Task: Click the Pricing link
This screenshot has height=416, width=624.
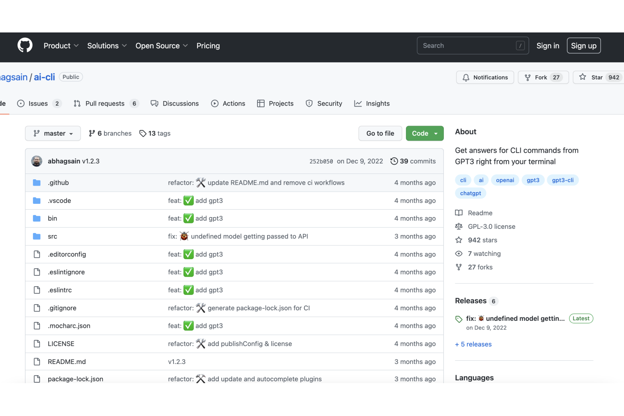Action: [208, 46]
